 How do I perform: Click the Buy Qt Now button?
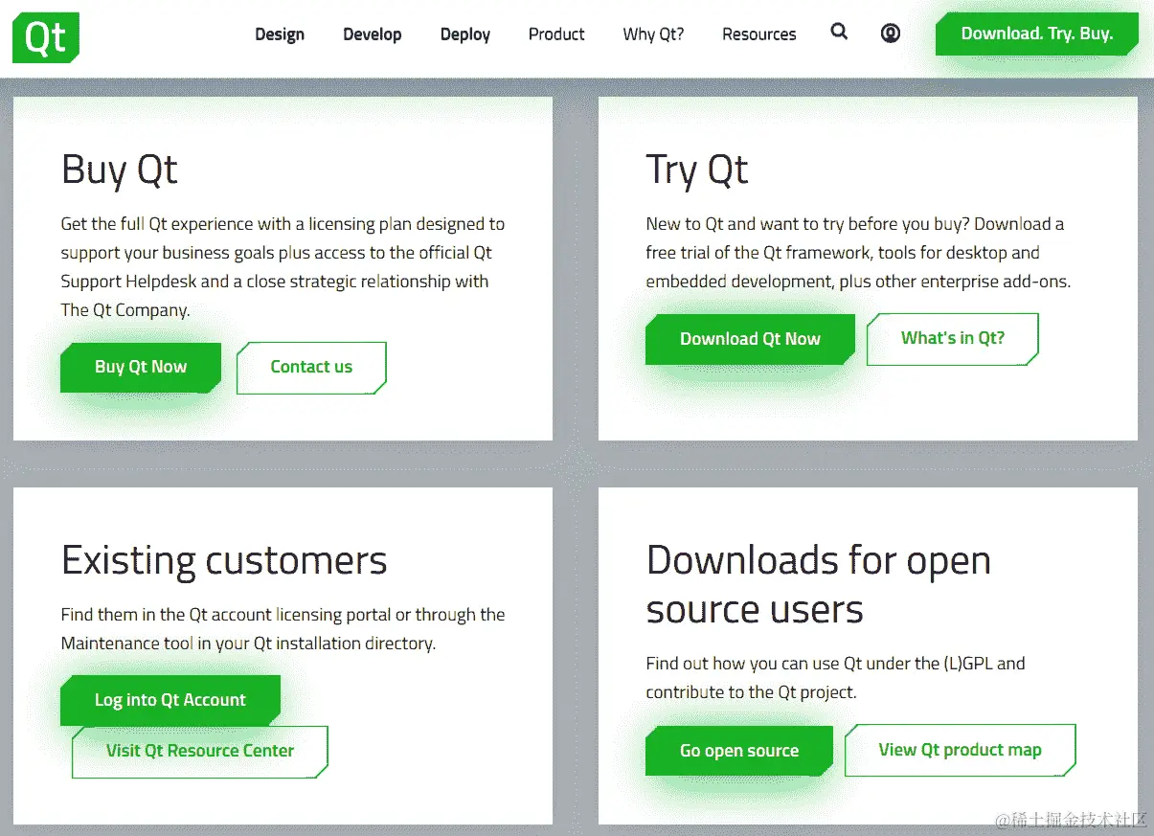coord(141,367)
